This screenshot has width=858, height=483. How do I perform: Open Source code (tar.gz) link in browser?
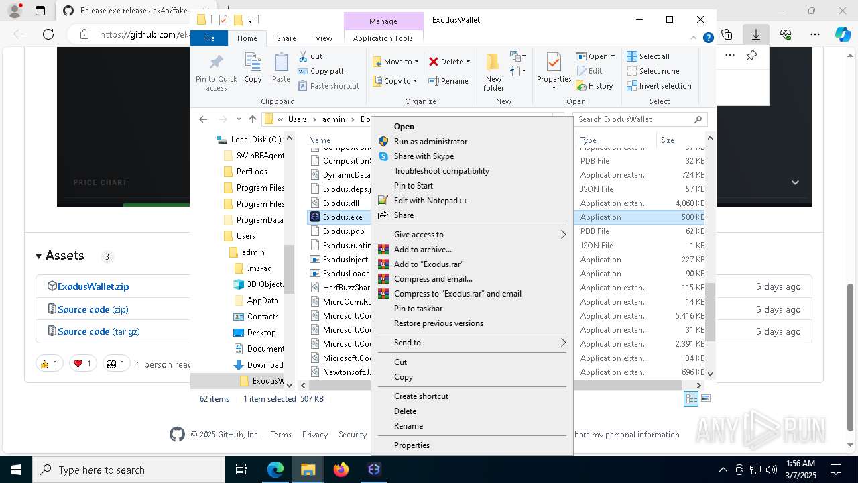coord(99,331)
